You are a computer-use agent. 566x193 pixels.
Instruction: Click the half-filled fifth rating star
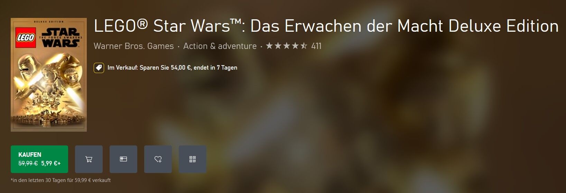303,46
